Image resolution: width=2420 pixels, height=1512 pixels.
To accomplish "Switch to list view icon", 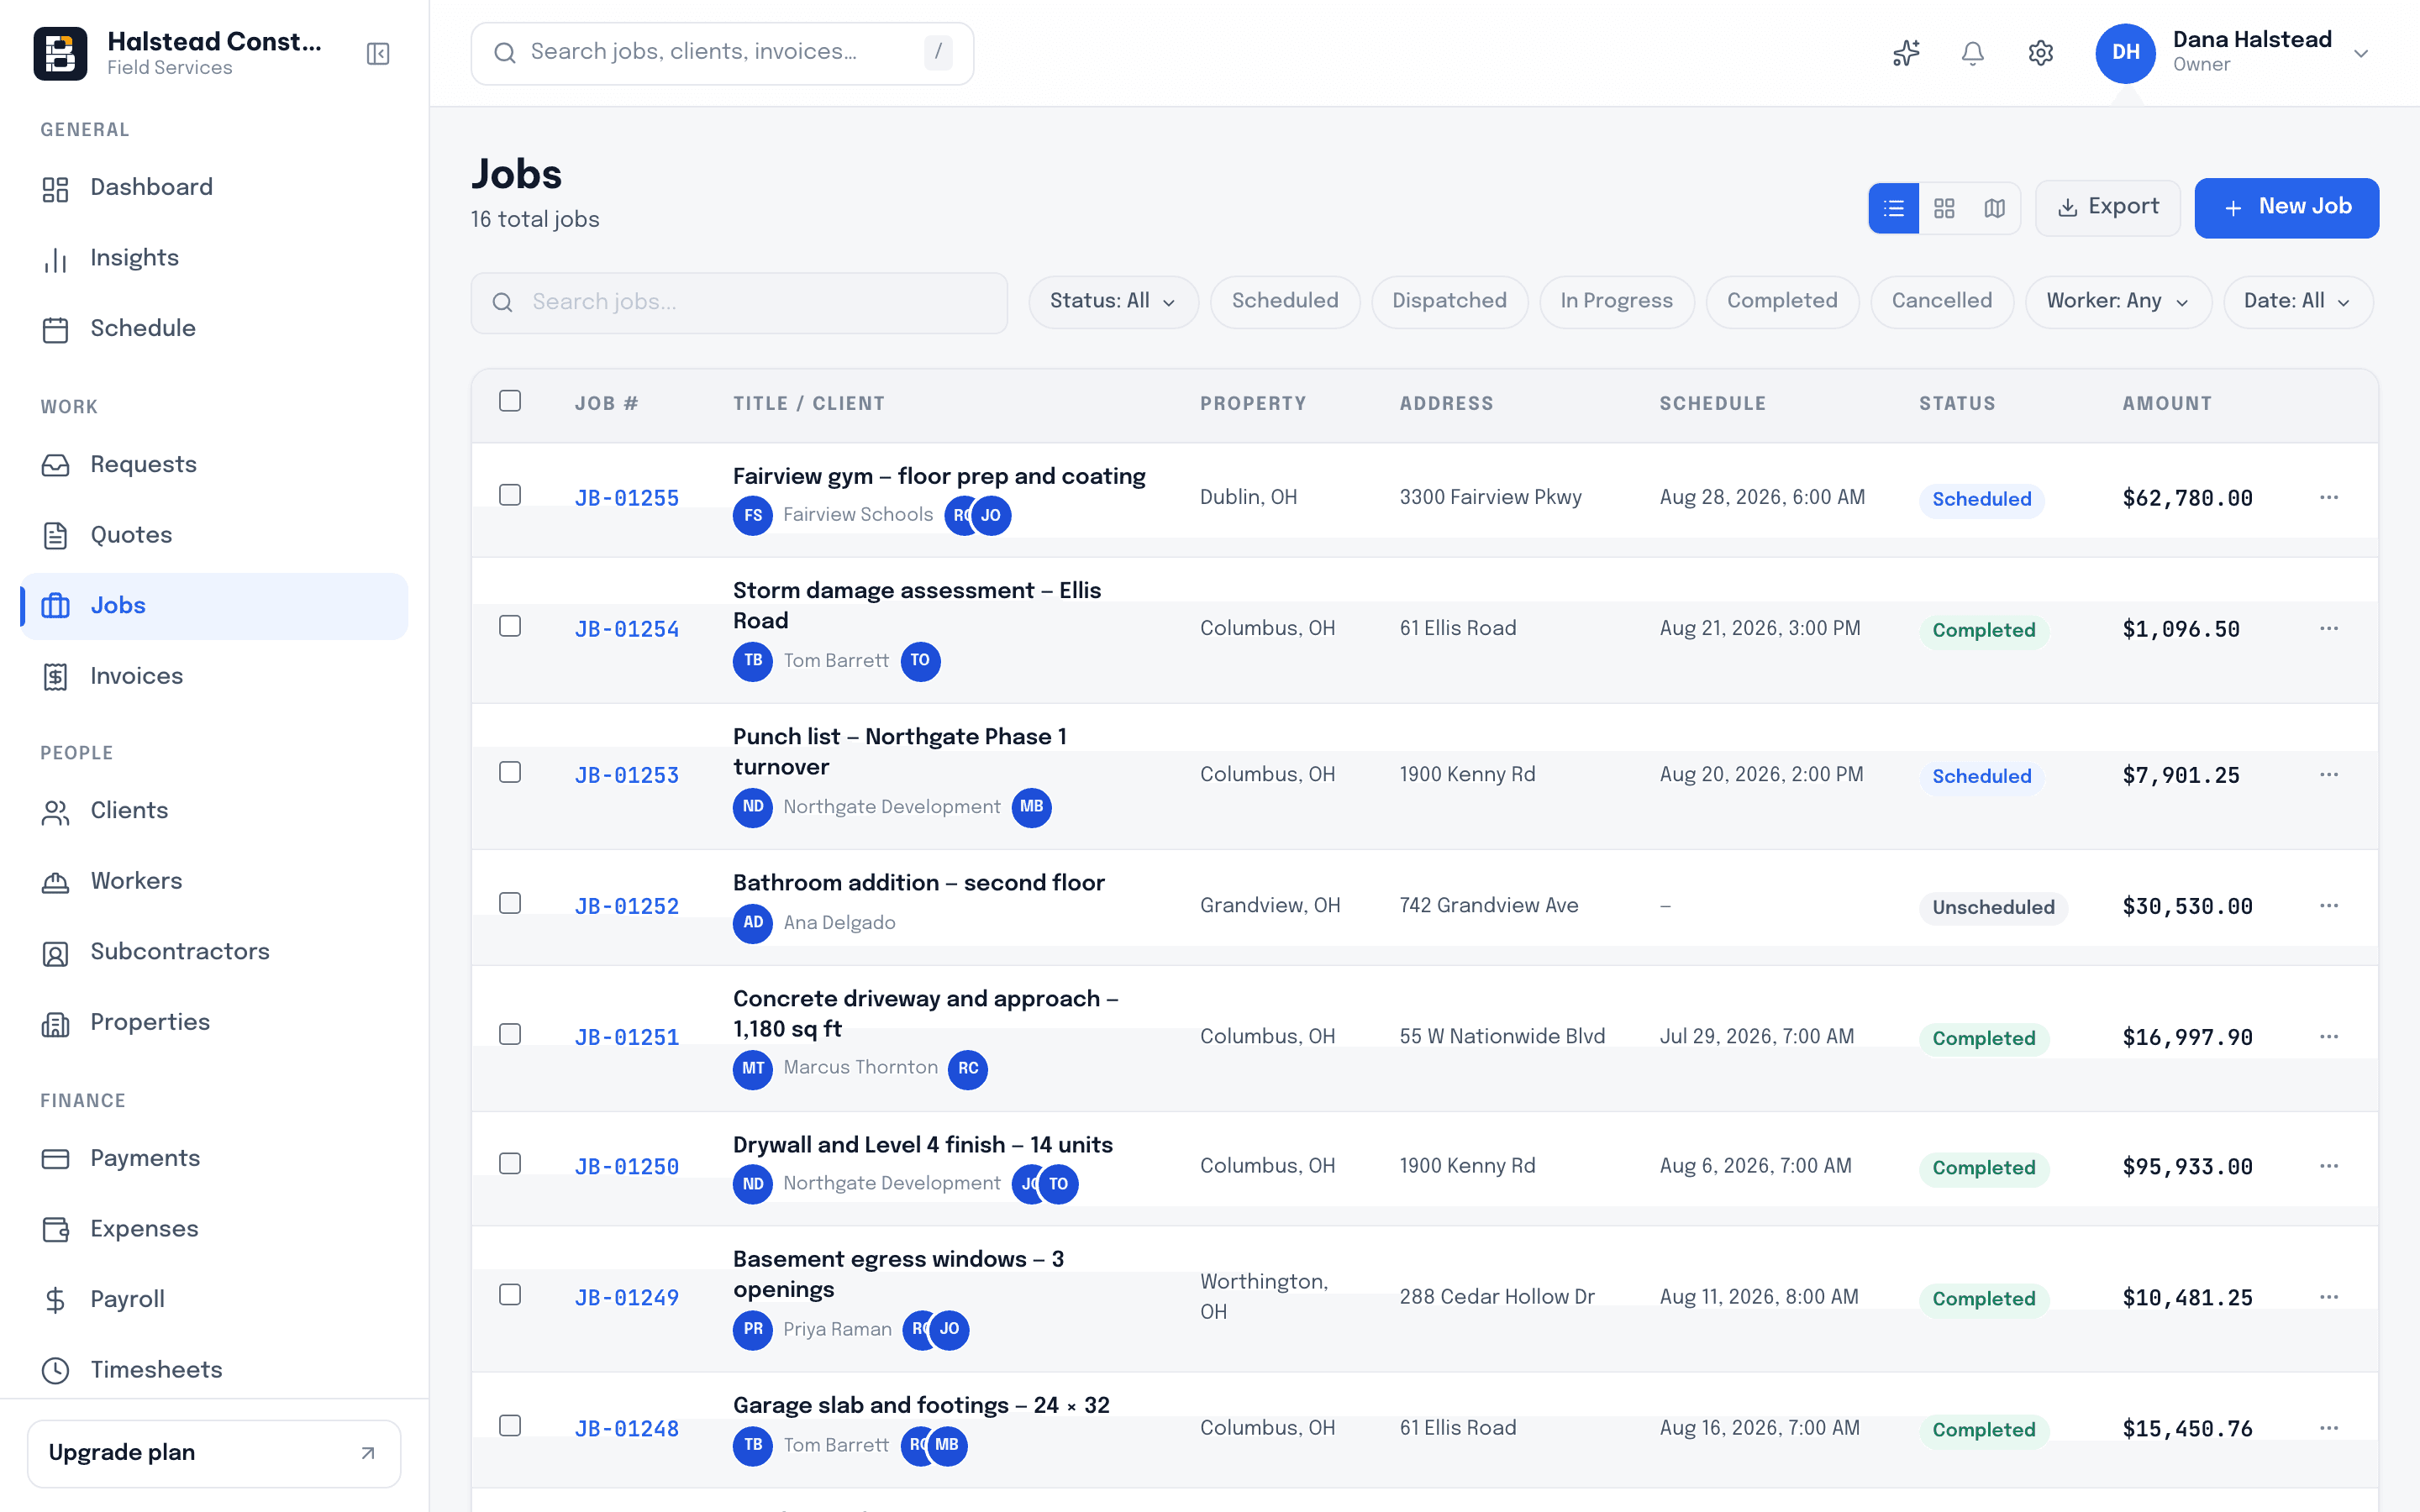I will (1893, 208).
